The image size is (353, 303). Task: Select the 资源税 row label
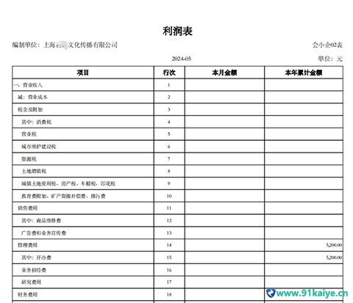pyautogui.click(x=29, y=159)
